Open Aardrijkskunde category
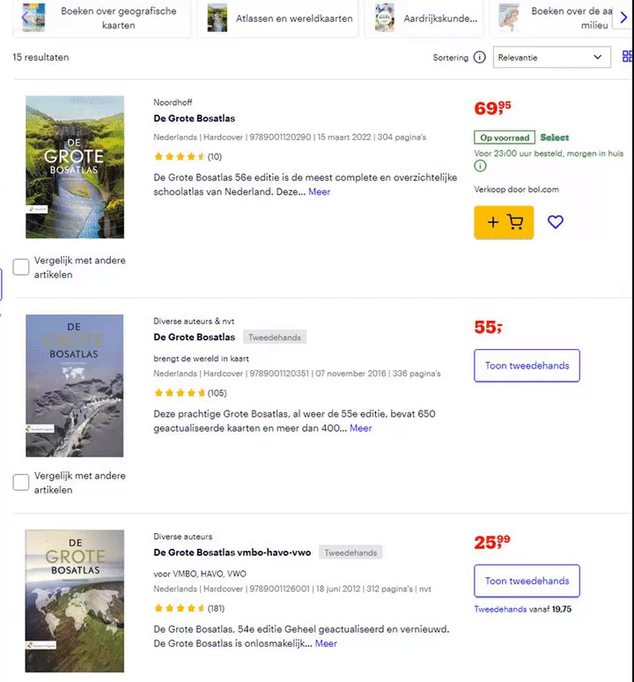 [x=424, y=18]
